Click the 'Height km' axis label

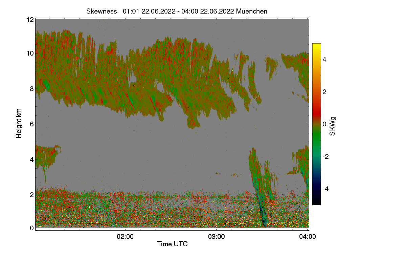click(x=19, y=123)
